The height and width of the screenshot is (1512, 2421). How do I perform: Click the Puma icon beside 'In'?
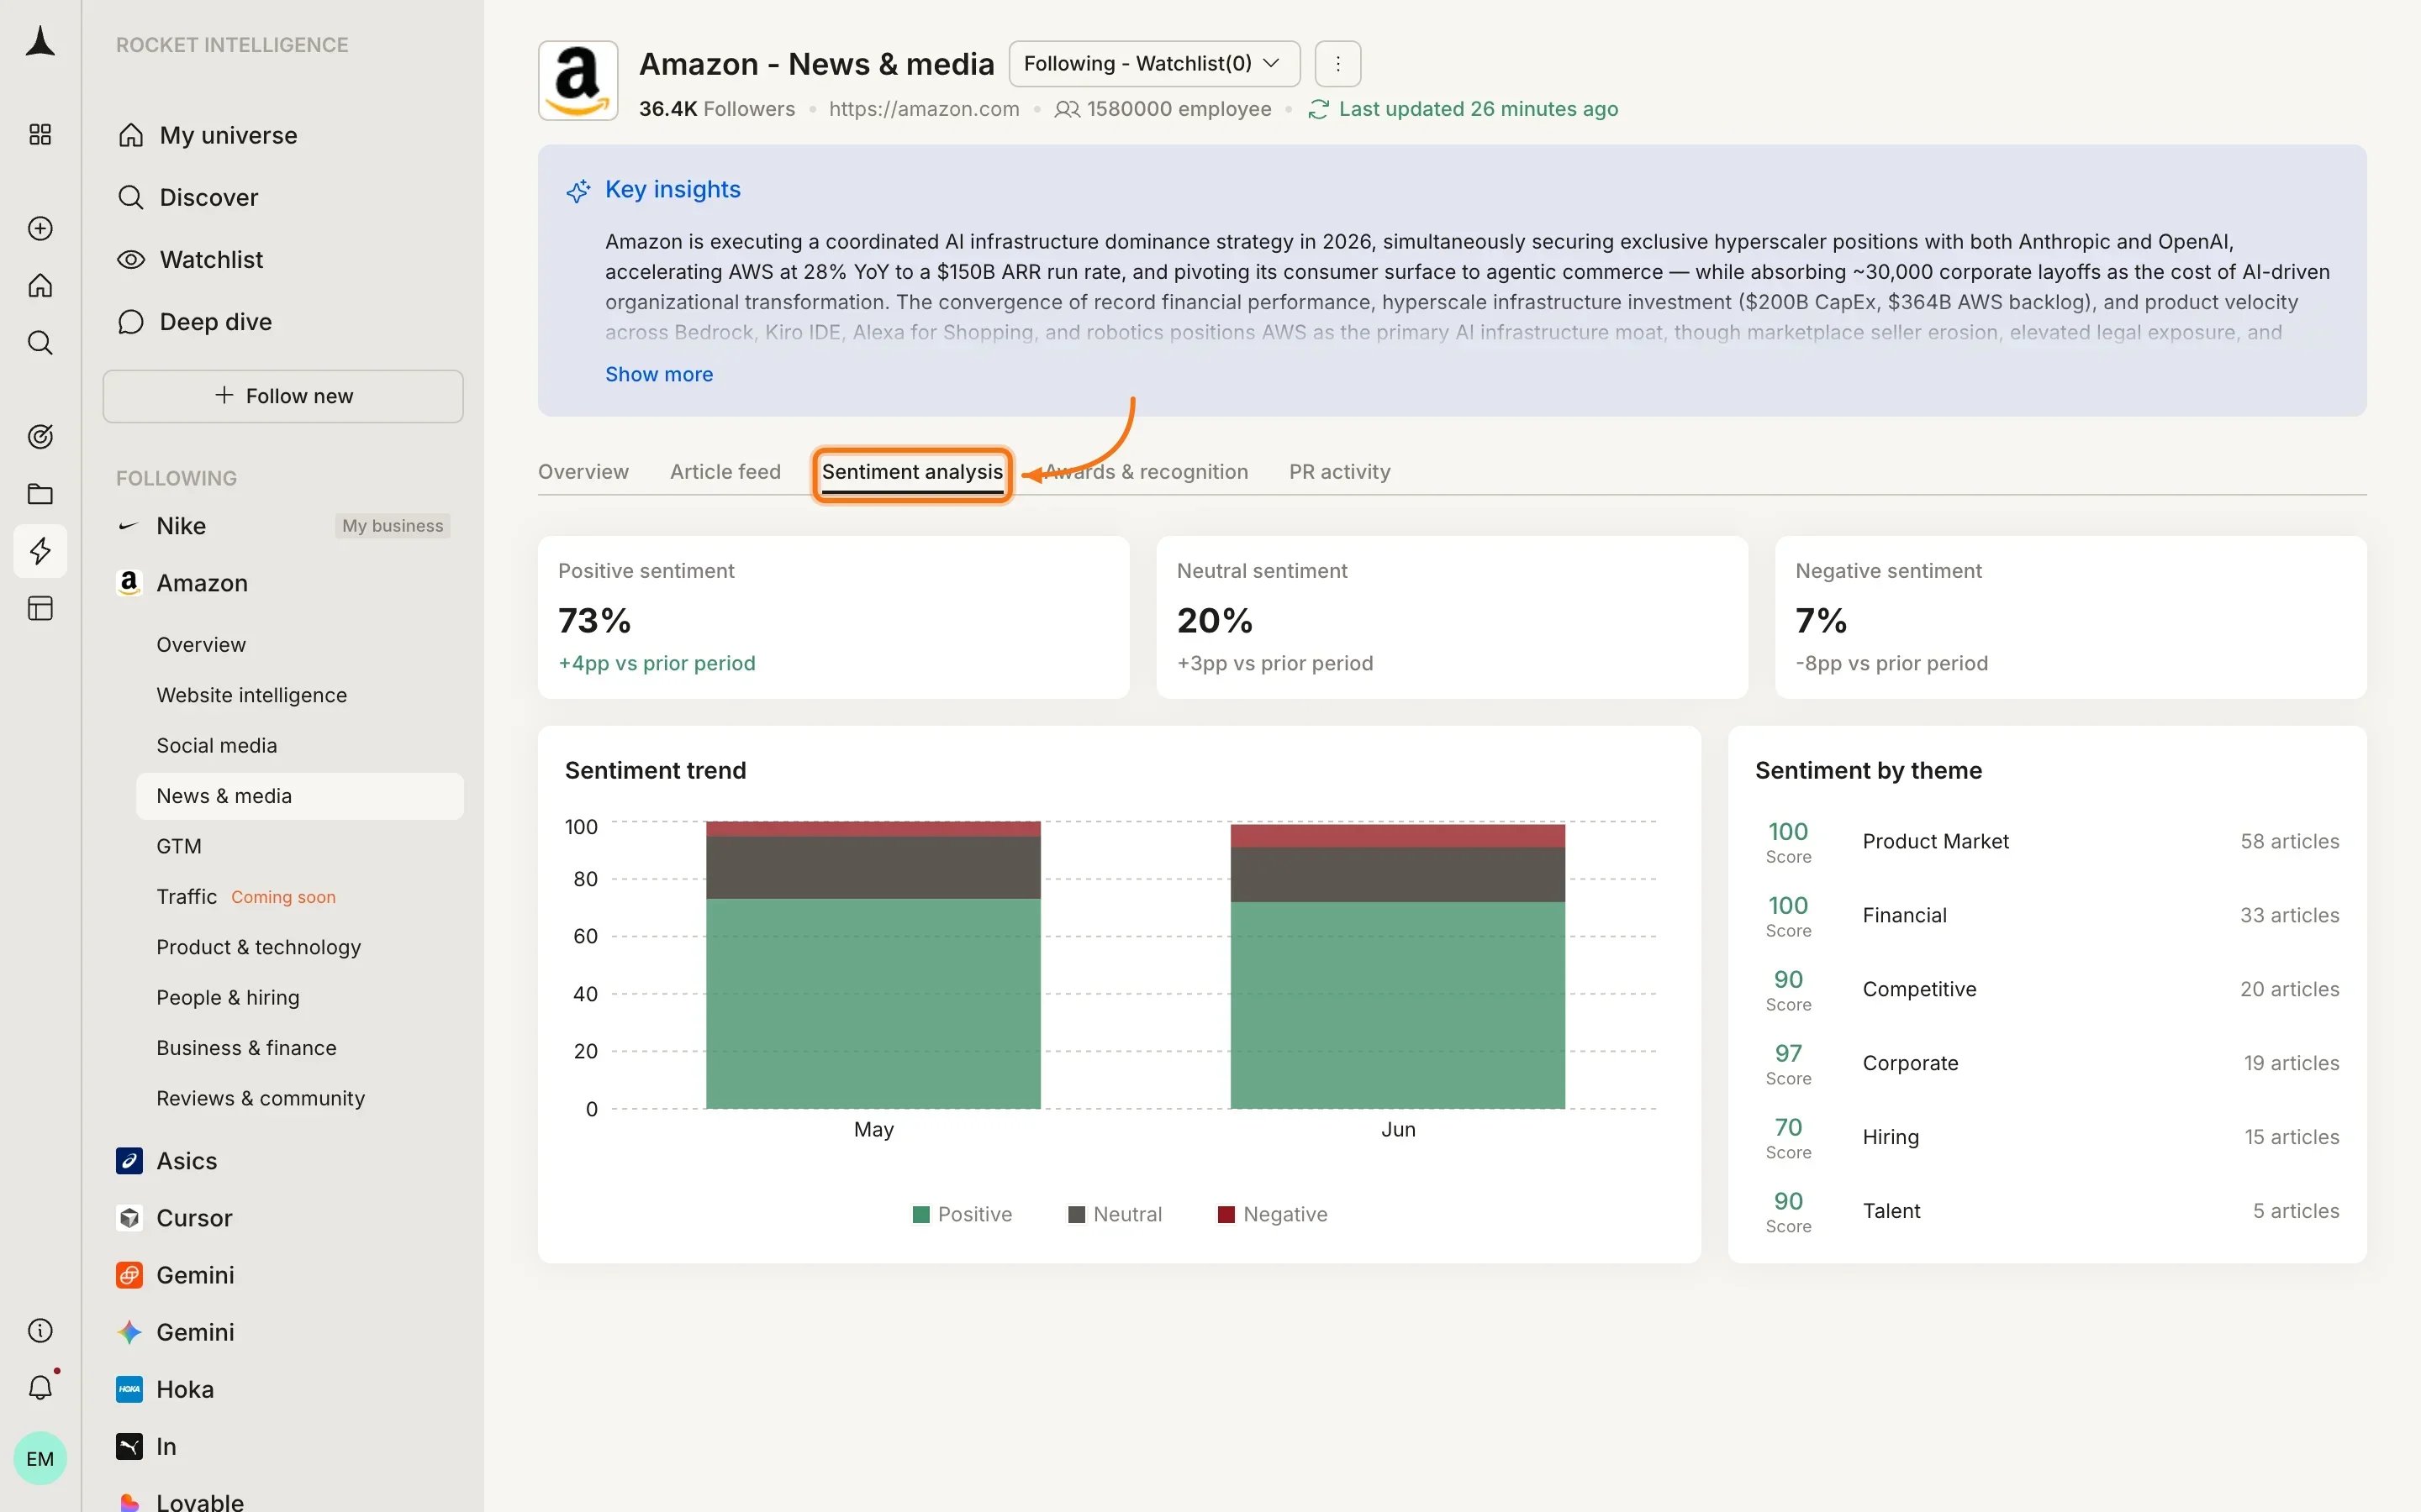click(x=129, y=1446)
